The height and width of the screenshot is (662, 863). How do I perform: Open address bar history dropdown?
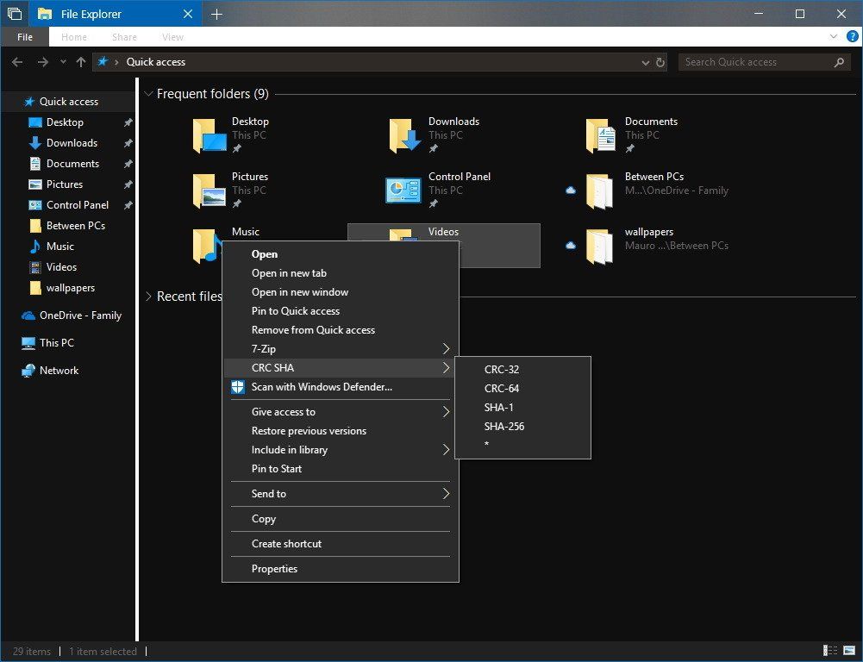coord(646,62)
